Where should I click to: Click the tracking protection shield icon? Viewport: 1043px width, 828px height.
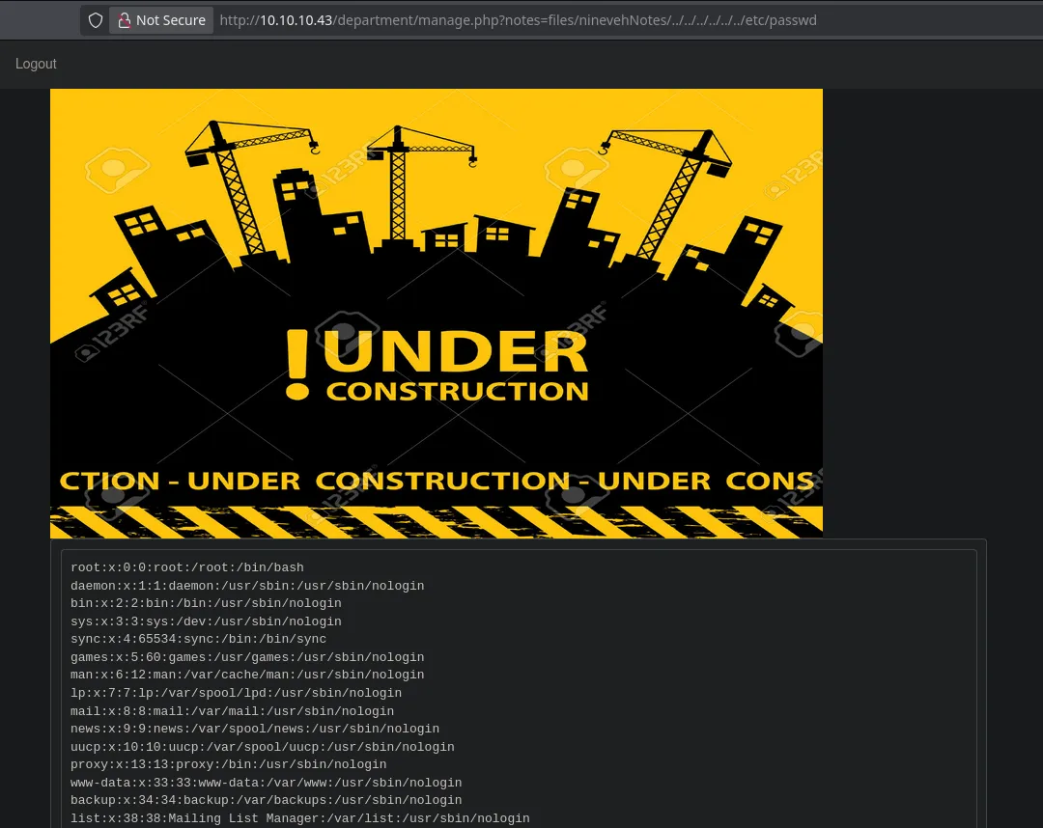tap(96, 20)
